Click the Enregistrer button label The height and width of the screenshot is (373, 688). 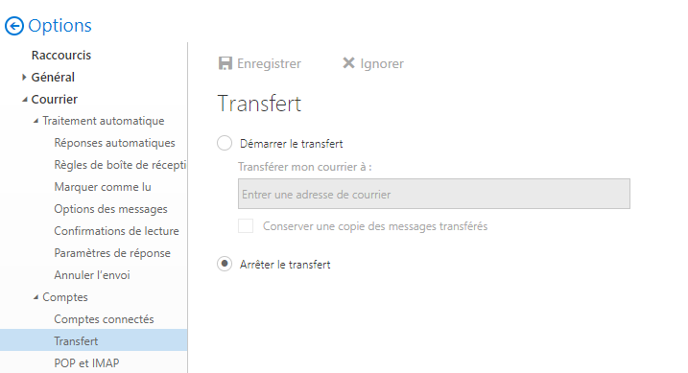click(x=269, y=63)
